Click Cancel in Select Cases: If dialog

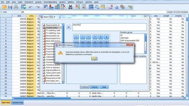(x=94, y=87)
